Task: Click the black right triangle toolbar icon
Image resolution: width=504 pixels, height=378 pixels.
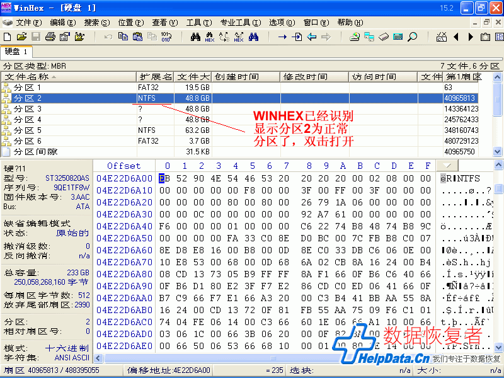Action: pyautogui.click(x=471, y=37)
